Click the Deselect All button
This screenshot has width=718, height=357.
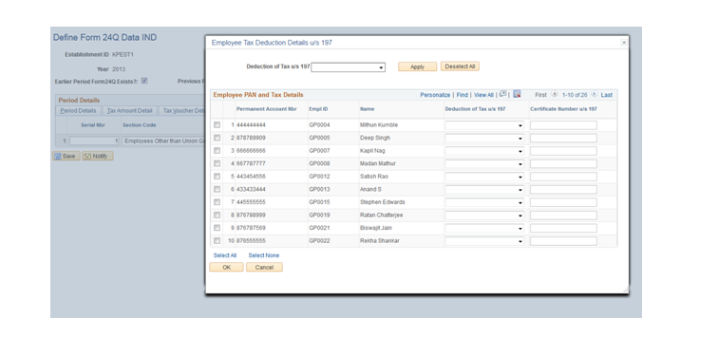460,66
